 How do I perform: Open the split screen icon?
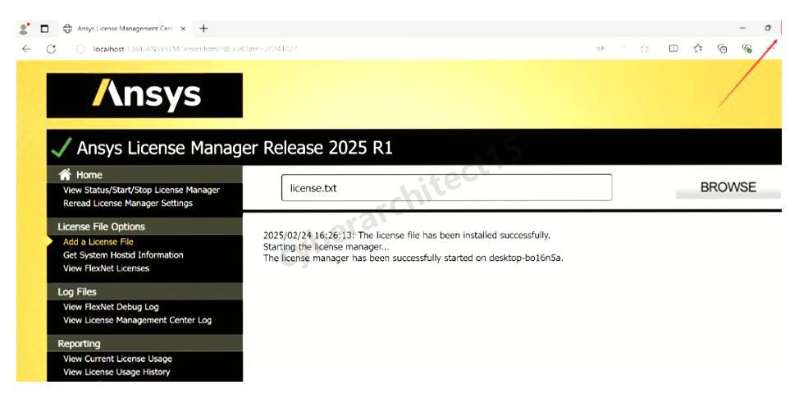click(673, 49)
